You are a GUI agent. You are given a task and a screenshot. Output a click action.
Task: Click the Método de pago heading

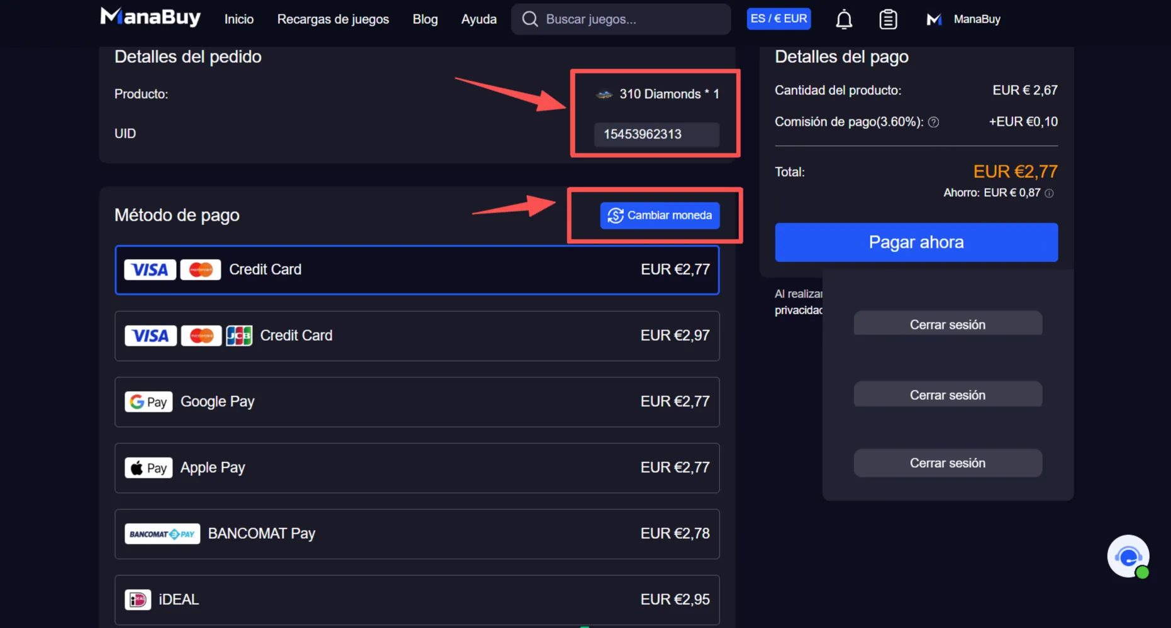pyautogui.click(x=177, y=215)
